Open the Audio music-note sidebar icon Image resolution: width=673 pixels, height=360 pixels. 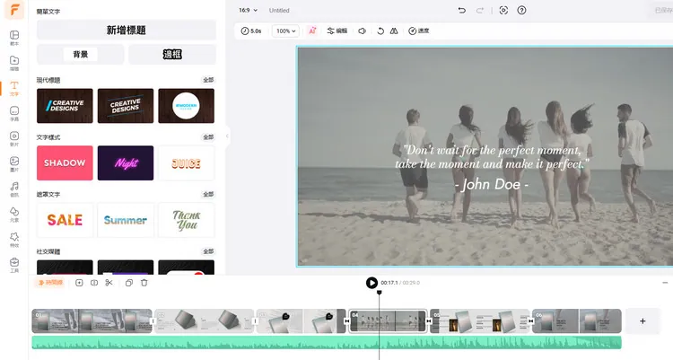[14, 189]
